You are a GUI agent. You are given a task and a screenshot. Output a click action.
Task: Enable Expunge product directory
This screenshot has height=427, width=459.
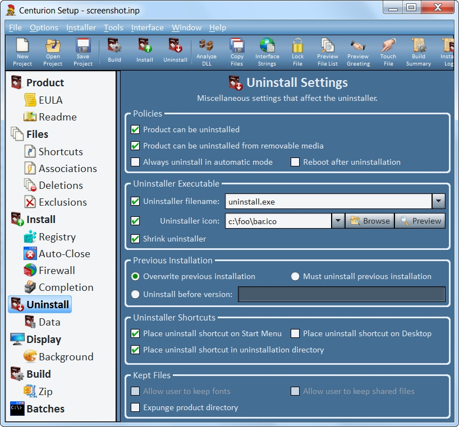point(135,407)
